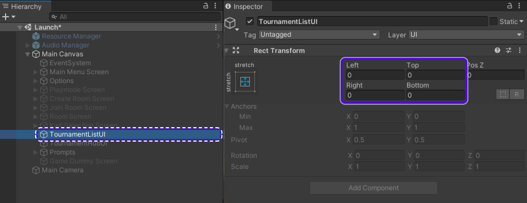Click the Hierarchy search field
The width and height of the screenshot is (527, 203).
coord(135,17)
